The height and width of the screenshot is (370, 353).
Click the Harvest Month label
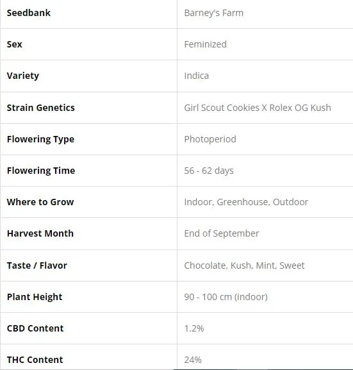[40, 233]
